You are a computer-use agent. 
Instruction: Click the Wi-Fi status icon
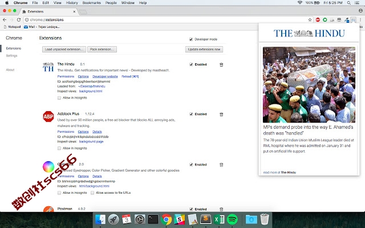point(300,3)
